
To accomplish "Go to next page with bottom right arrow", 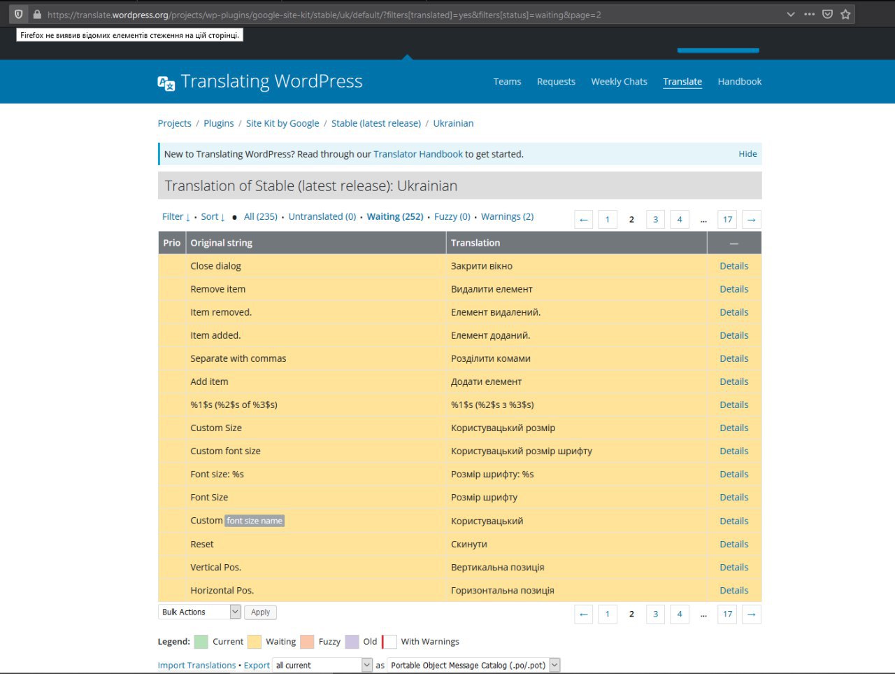I will pyautogui.click(x=751, y=615).
